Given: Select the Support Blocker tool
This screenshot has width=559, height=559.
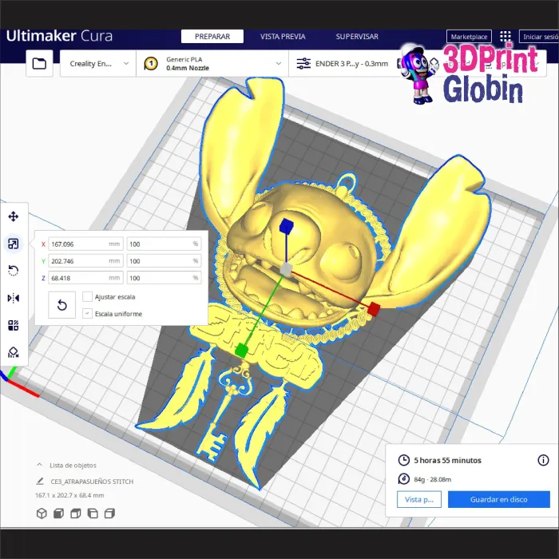Looking at the screenshot, I should pos(14,352).
